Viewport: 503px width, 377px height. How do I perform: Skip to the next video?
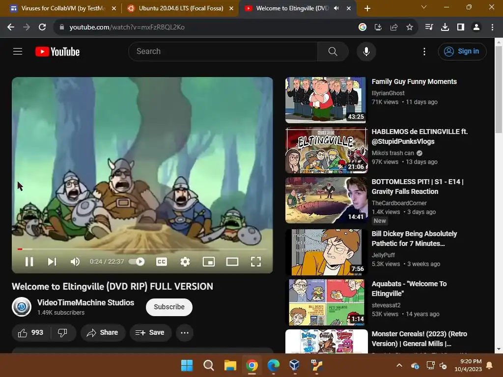click(52, 262)
